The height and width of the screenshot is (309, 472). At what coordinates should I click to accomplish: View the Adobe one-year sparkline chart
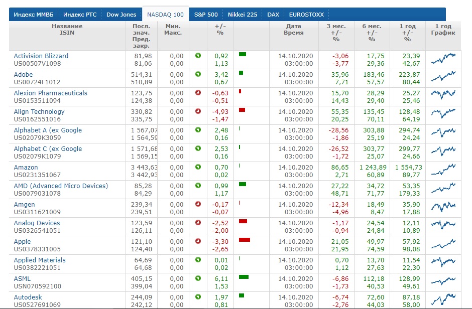tap(443, 78)
